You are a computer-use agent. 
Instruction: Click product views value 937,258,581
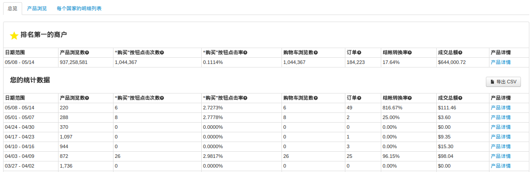point(74,62)
